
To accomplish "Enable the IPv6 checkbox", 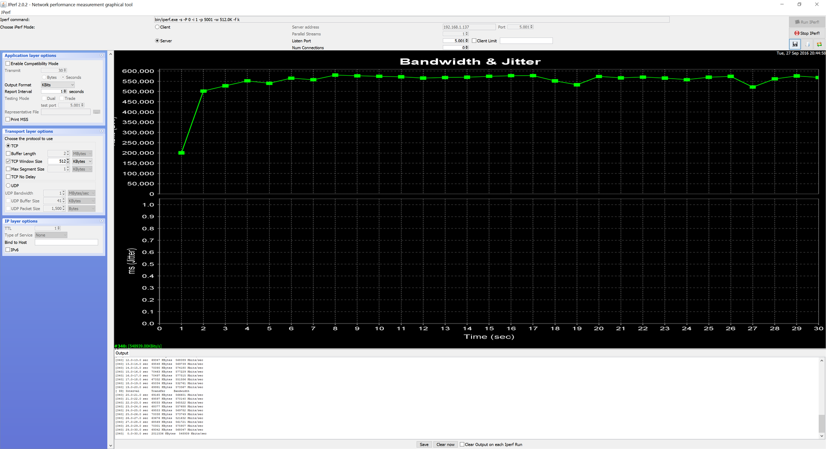I will tap(8, 250).
